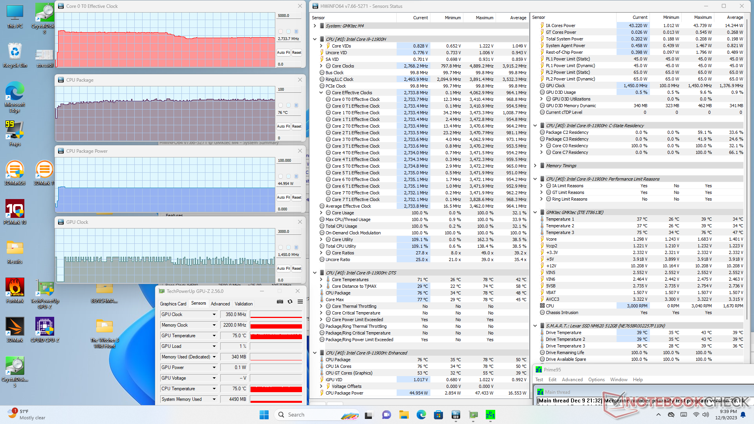Click Prime95 icon in taskbar
This screenshot has width=754, height=424.
[490, 415]
